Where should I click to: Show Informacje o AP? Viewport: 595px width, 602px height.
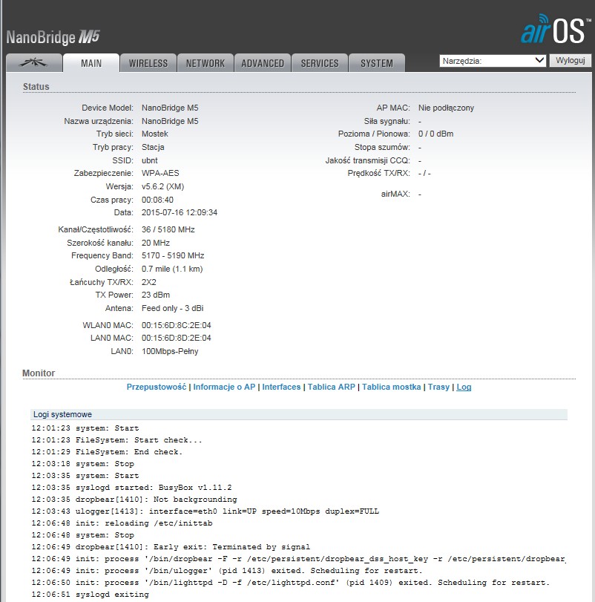coord(224,387)
